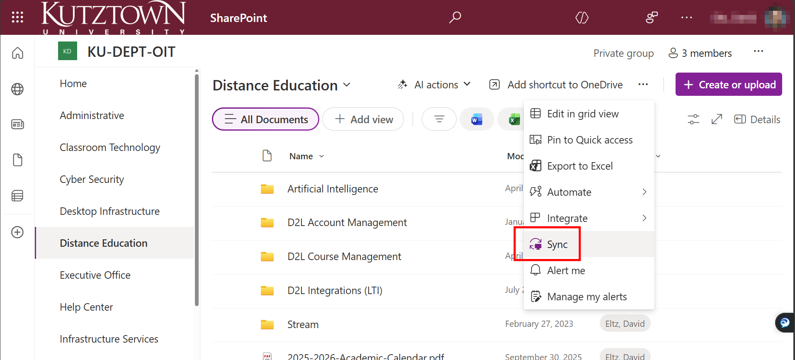The width and height of the screenshot is (795, 360).
Task: Open Desktop Infrastructure in navigation
Action: pos(109,211)
